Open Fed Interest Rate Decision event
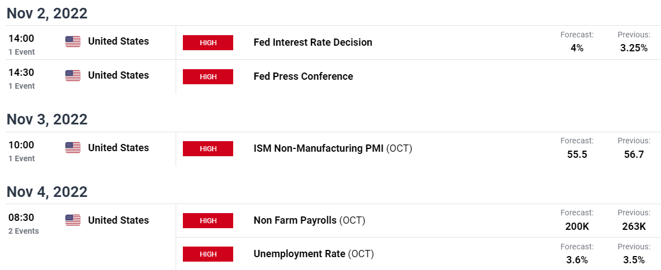This screenshot has height=270, width=661. pos(313,42)
